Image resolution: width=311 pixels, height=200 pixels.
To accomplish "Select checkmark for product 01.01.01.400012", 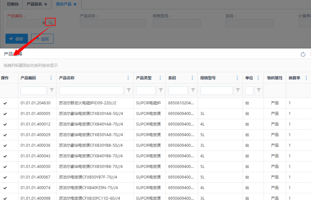I will pos(5,124).
